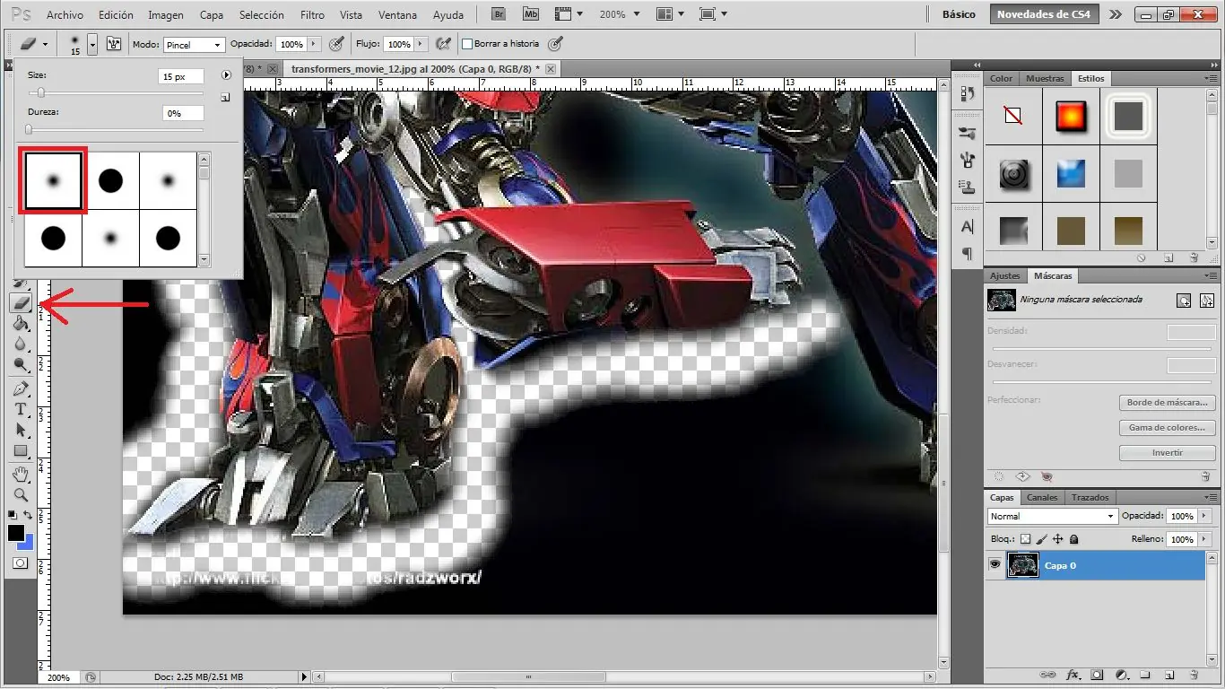Screen dimensions: 1225x689
Task: Hide Capa 0 layer visibility
Action: pos(994,564)
